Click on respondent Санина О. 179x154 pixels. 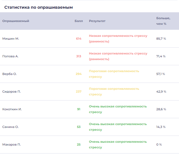tap(10, 127)
